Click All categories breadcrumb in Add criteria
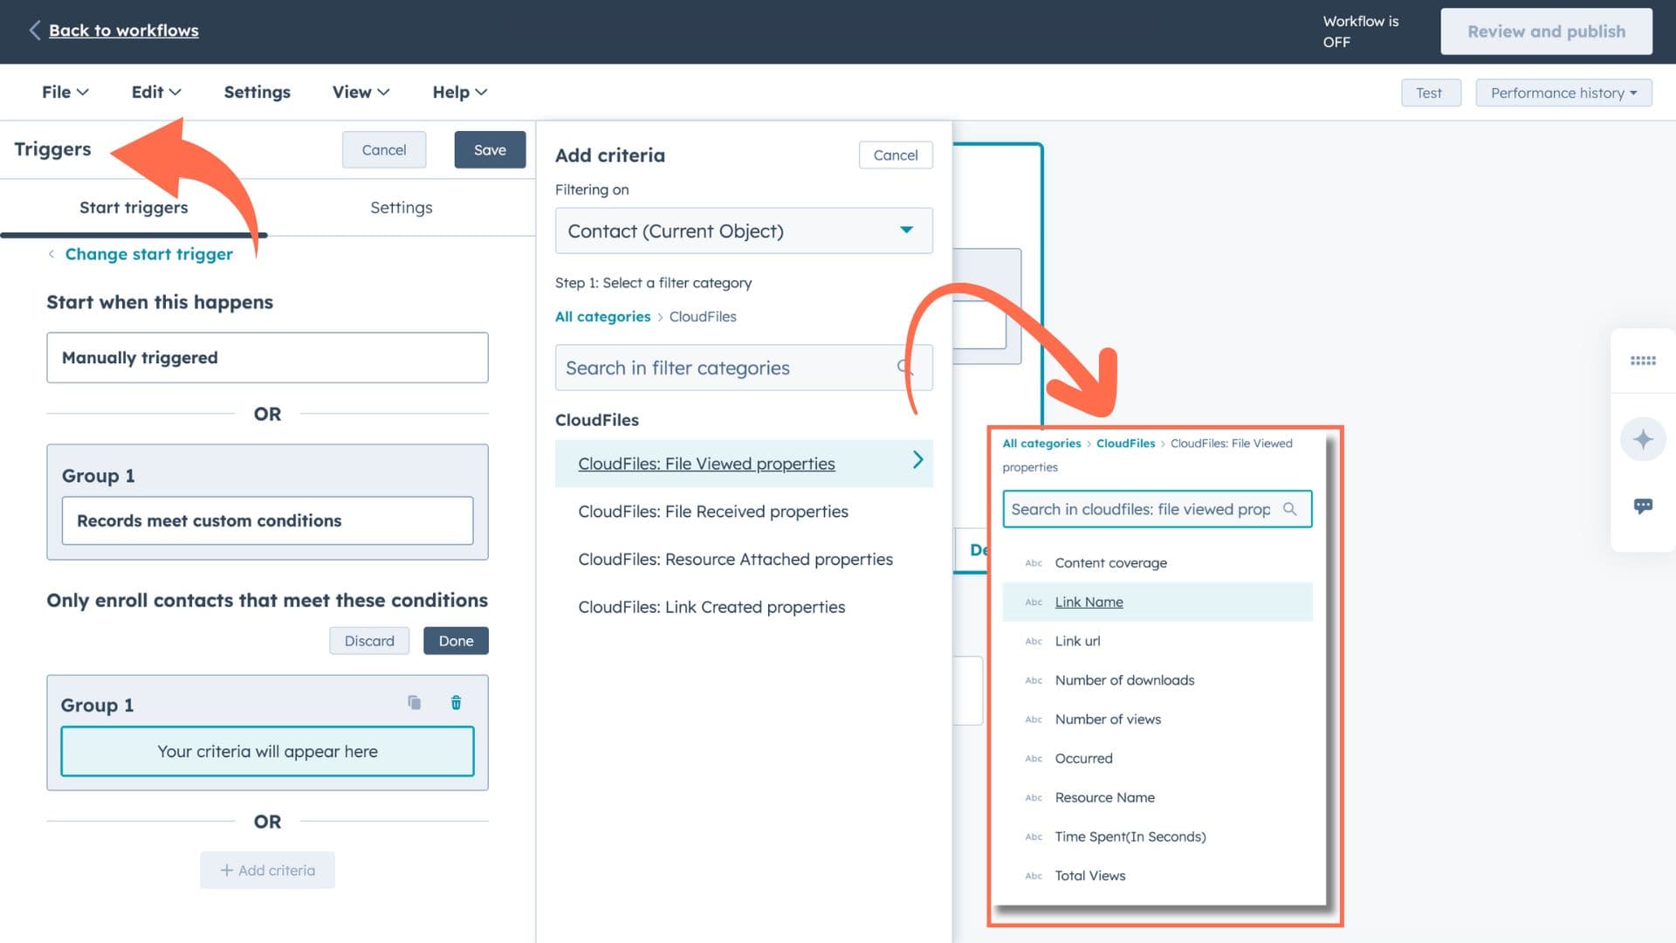Viewport: 1676px width, 943px height. point(602,317)
